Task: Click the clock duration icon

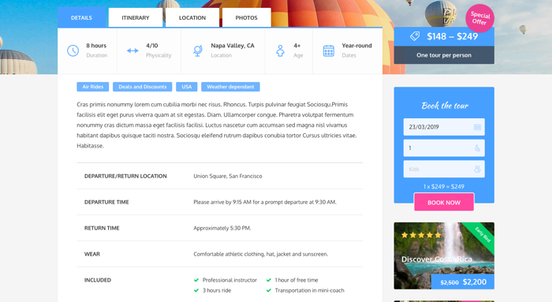Action: 73,50
